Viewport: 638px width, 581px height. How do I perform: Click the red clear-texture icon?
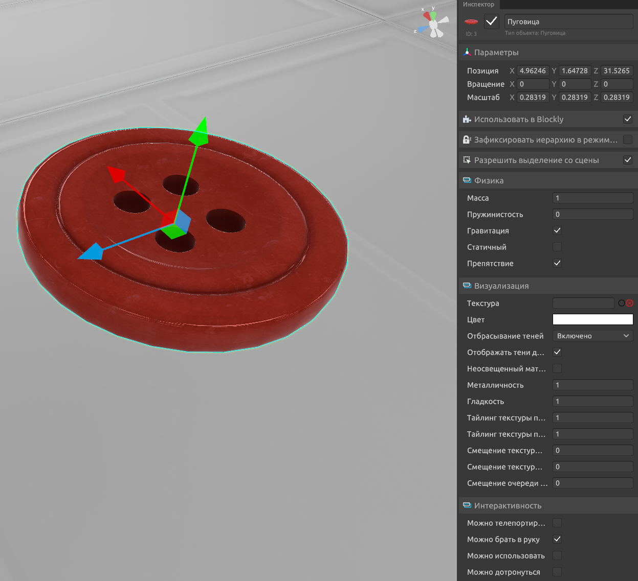coord(630,303)
